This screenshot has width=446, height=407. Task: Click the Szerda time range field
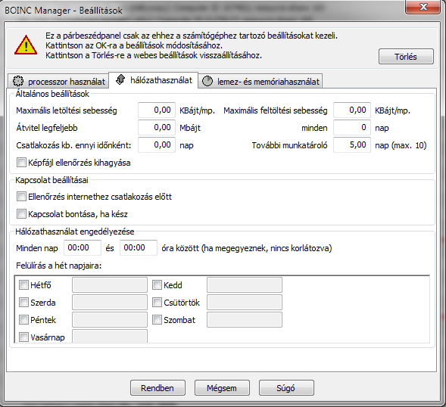tap(110, 303)
